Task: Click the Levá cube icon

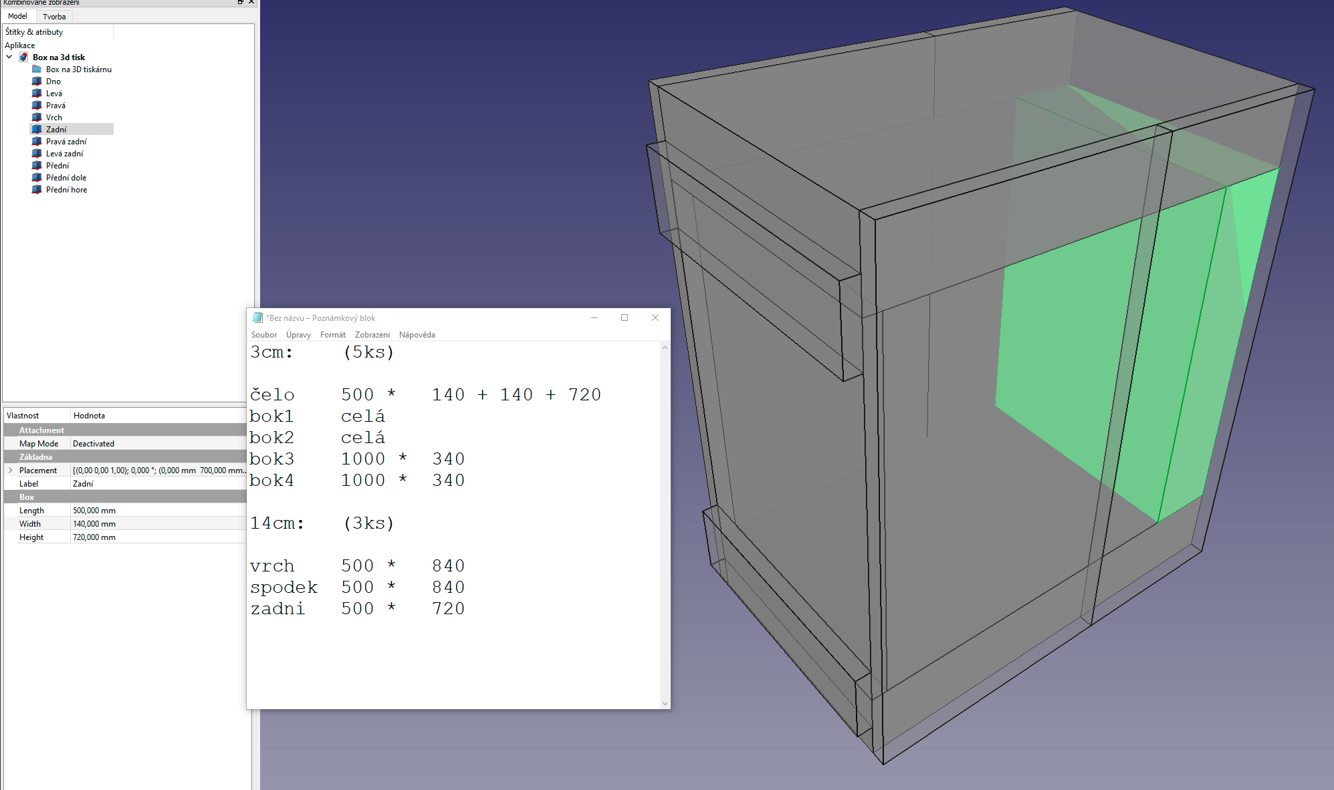Action: tap(37, 94)
